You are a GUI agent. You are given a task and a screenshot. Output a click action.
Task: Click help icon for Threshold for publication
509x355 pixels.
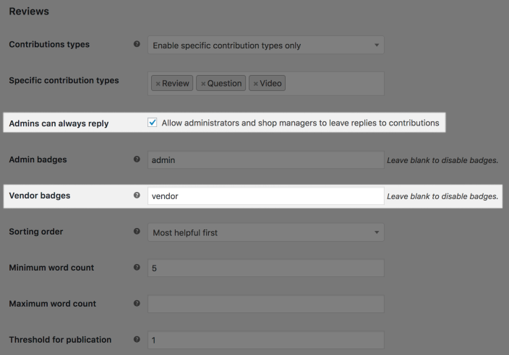pyautogui.click(x=137, y=339)
